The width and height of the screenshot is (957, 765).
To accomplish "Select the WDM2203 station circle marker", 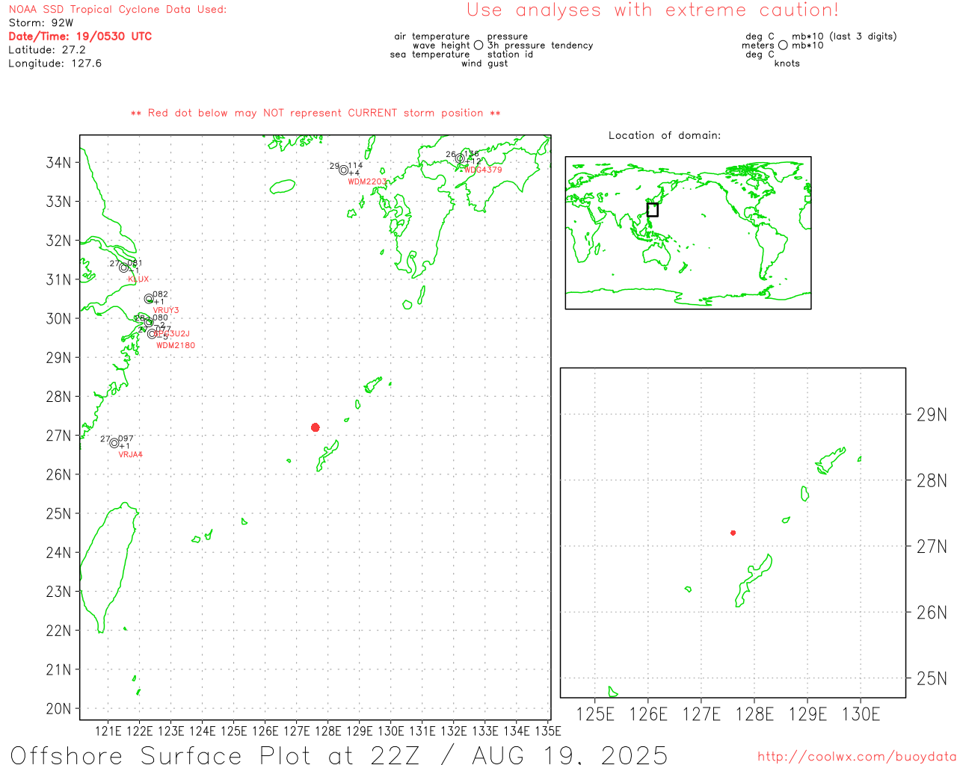I will tap(343, 170).
